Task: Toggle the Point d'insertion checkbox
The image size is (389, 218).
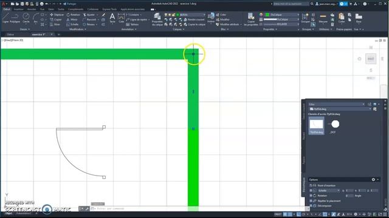Action: (x=311, y=185)
